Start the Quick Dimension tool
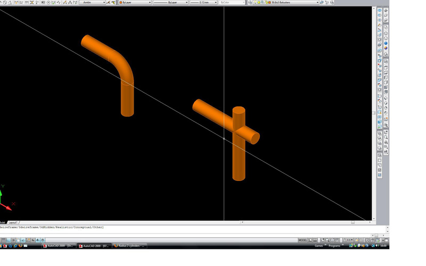 pyautogui.click(x=16, y=3)
